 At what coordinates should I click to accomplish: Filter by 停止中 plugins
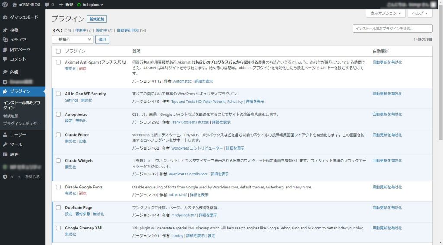pyautogui.click(x=101, y=30)
